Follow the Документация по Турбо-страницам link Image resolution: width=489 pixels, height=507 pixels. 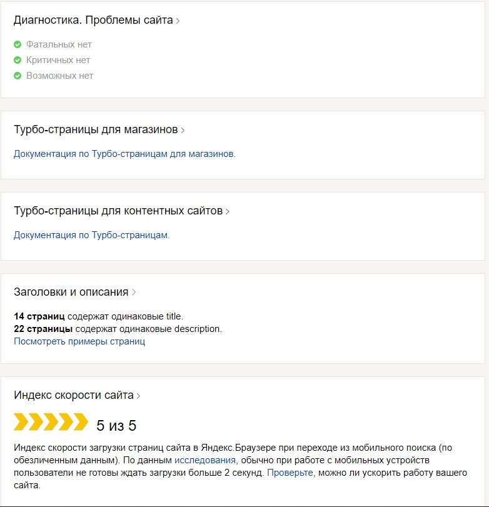[x=91, y=235]
